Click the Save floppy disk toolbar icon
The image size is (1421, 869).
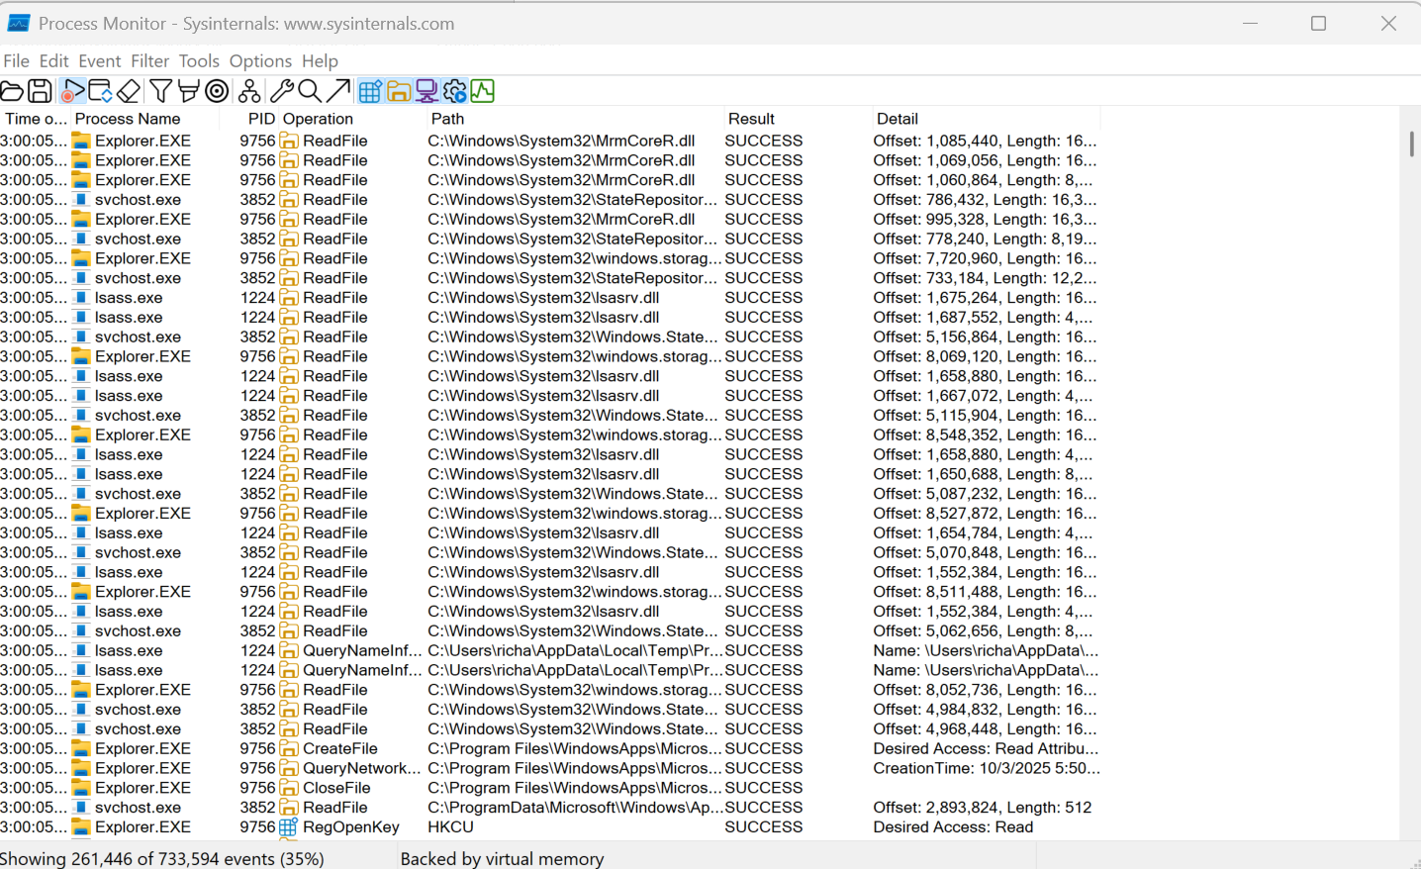40,91
